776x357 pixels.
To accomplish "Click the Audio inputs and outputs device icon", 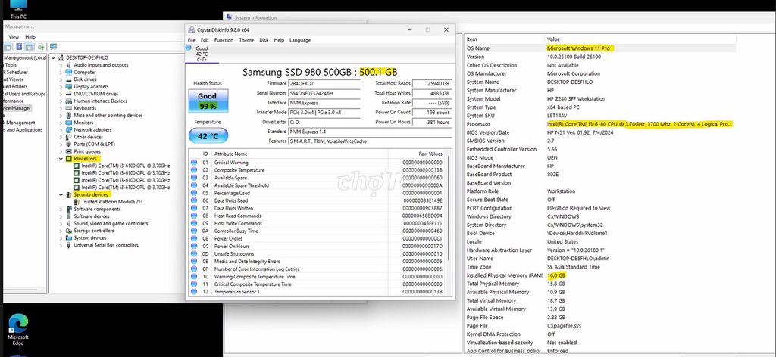I will click(68, 65).
